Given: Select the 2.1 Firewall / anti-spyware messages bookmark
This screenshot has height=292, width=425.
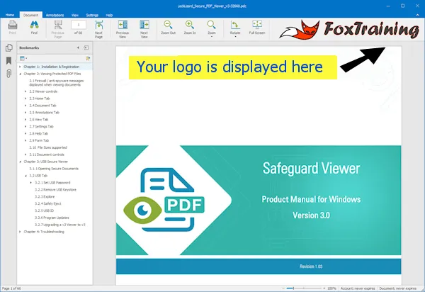Looking at the screenshot, I should point(57,83).
